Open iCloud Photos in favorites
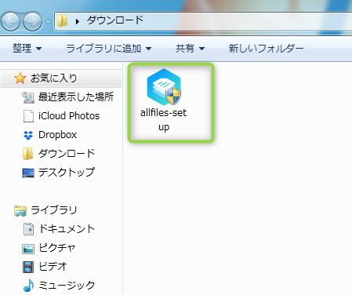 (69, 116)
